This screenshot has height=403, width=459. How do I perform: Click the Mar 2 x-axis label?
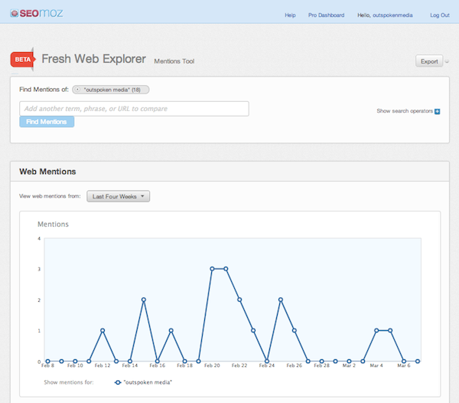349,365
